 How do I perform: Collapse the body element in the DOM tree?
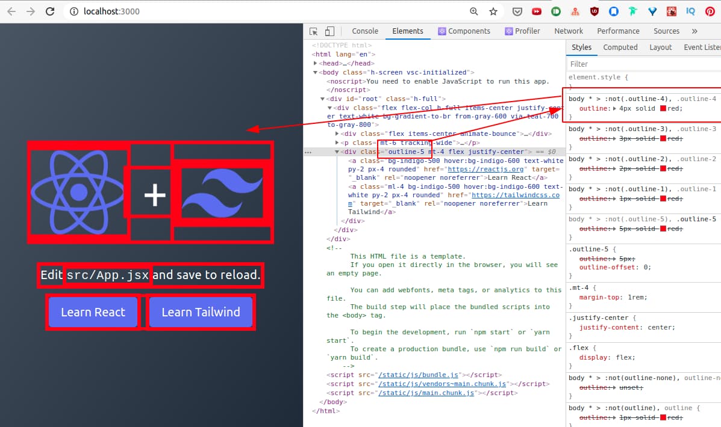point(315,72)
